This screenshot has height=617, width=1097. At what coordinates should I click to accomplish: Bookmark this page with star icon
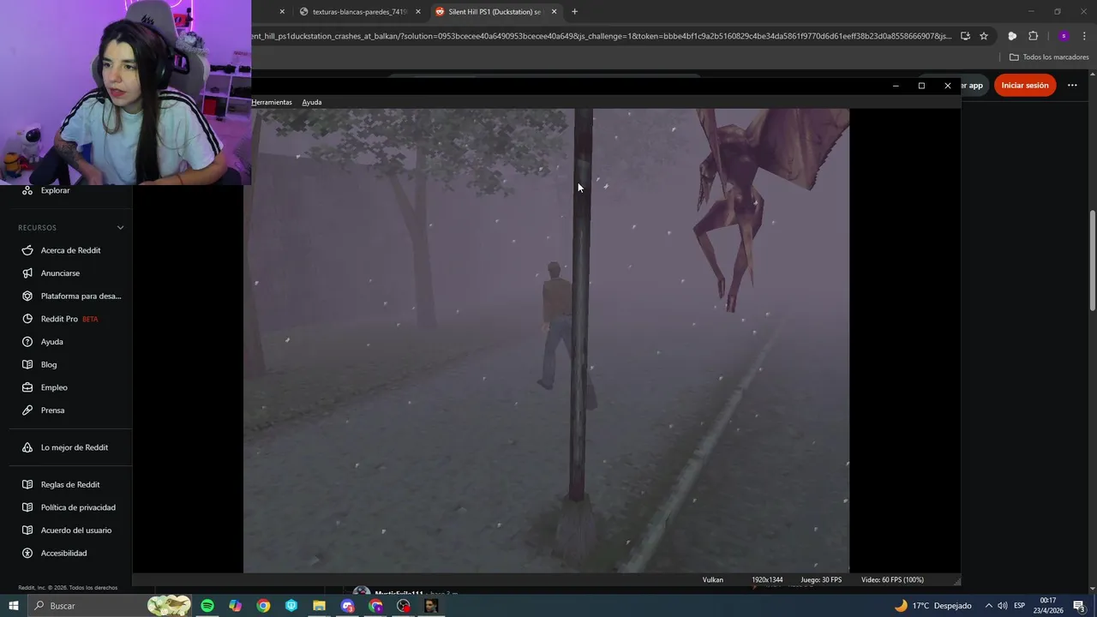[984, 36]
